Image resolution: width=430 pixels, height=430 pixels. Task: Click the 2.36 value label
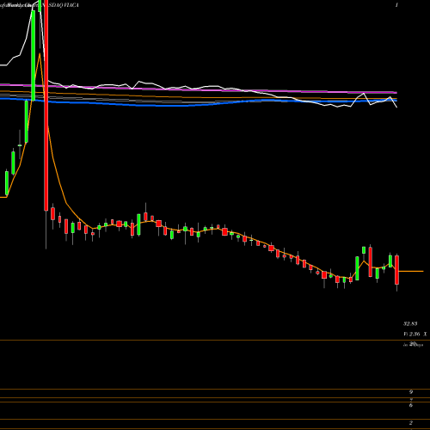pos(415,335)
